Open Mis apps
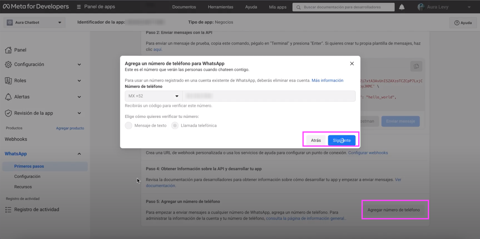The image size is (480, 239). [278, 7]
